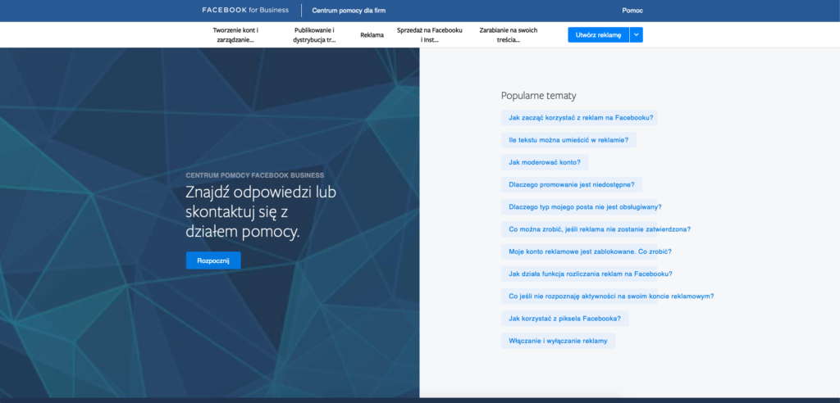Screen dimensions: 840x403
Task: Click the Facebook for Business logo
Action: click(245, 10)
